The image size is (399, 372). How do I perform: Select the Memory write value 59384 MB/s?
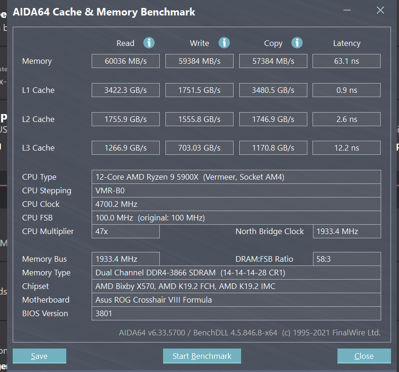click(x=199, y=61)
